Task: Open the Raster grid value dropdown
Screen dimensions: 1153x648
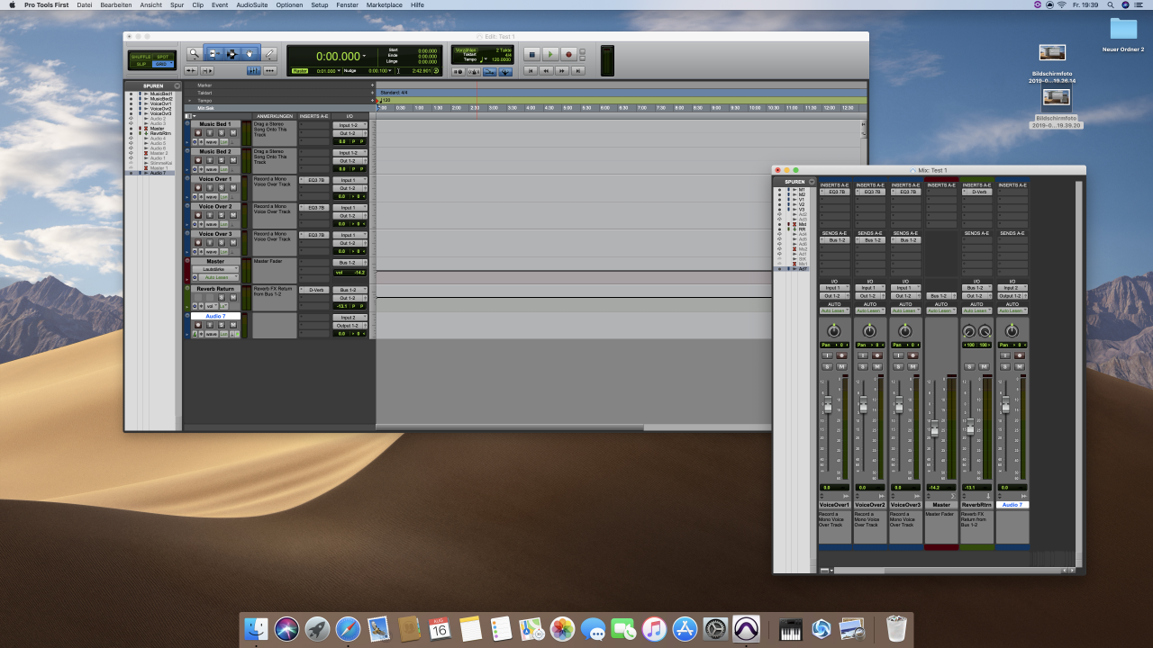Action: coord(339,70)
